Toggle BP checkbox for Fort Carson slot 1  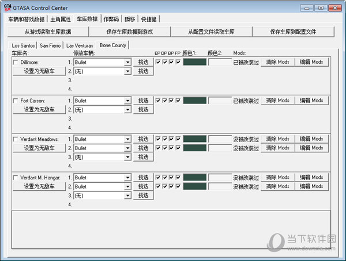(x=171, y=101)
